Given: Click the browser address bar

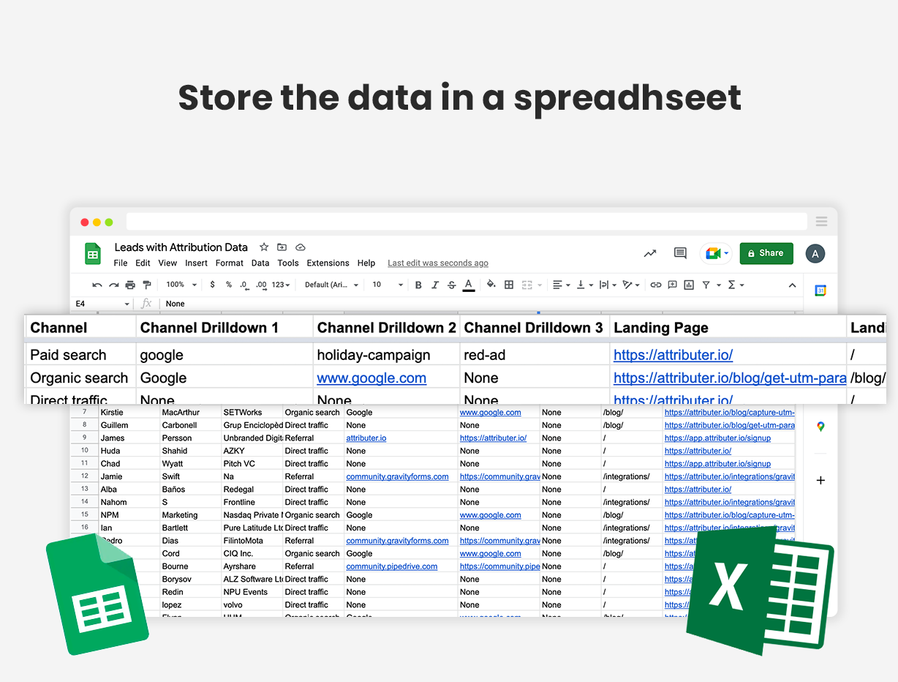Looking at the screenshot, I should [467, 222].
